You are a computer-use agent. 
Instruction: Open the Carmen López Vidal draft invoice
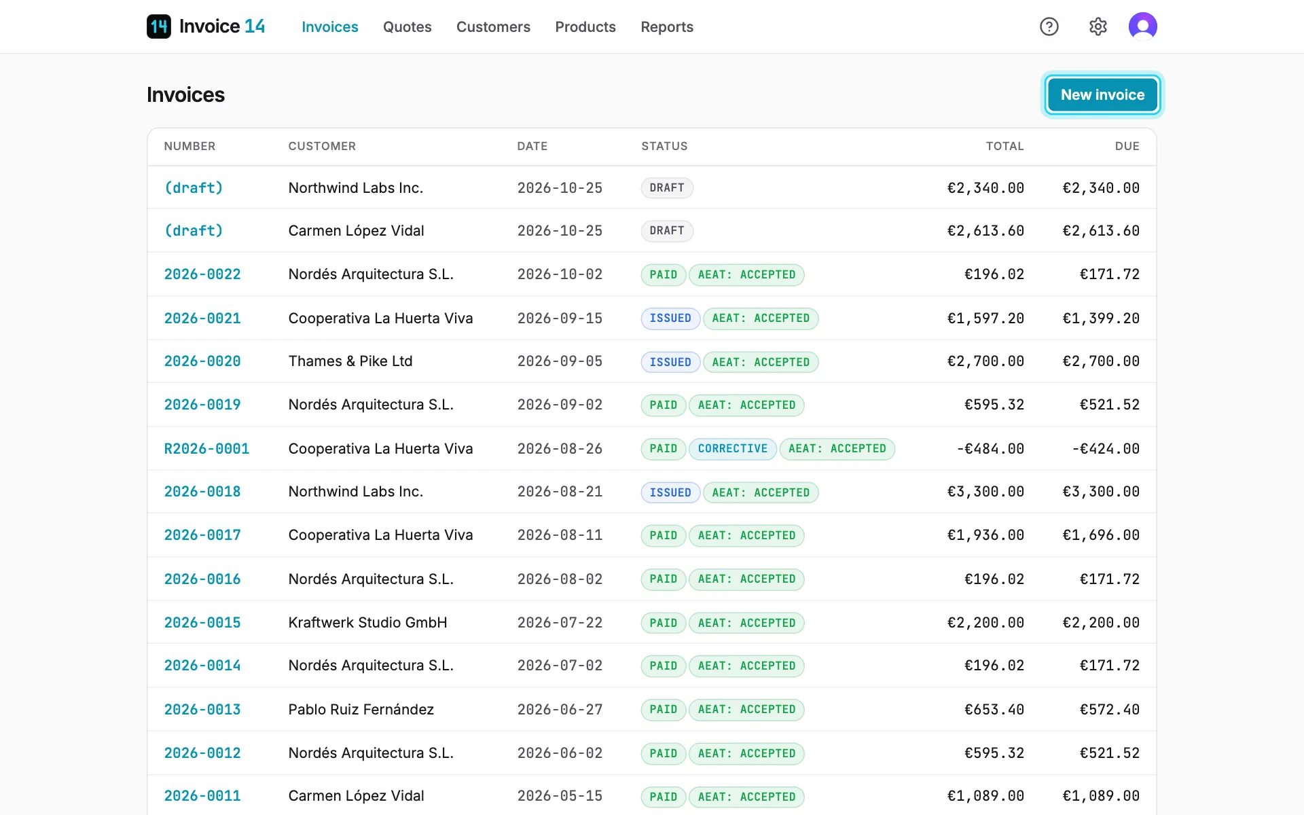tap(194, 231)
